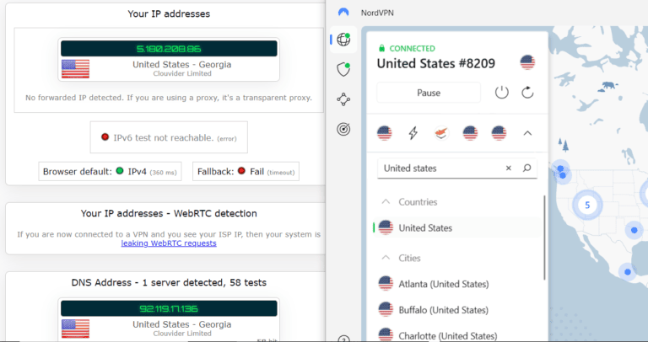Click the 'No forwarded IP detected' message

click(169, 98)
